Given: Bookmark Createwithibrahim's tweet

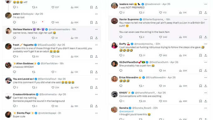Looking at the screenshot, I should (x=91, y=106).
